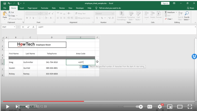The width and height of the screenshot is (197, 111).
Task: Click the Save icon in the title bar
Action: [5, 3]
